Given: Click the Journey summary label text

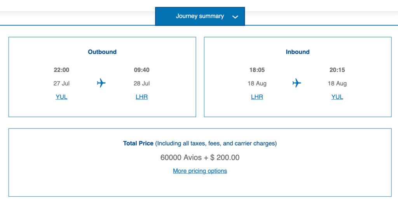Looking at the screenshot, I should (x=200, y=16).
